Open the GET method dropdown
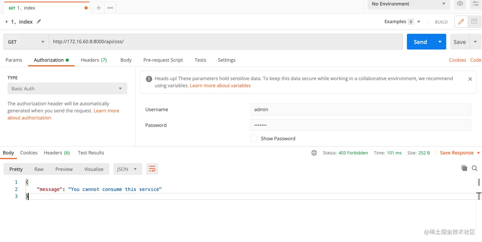 coord(26,42)
